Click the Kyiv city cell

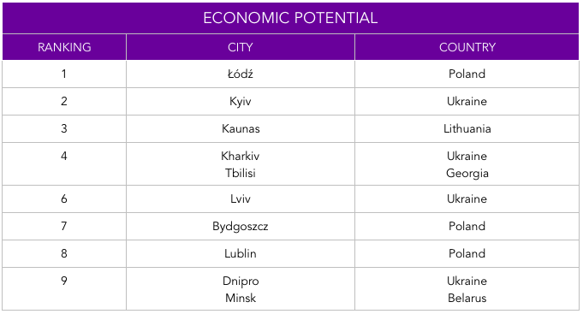241,102
